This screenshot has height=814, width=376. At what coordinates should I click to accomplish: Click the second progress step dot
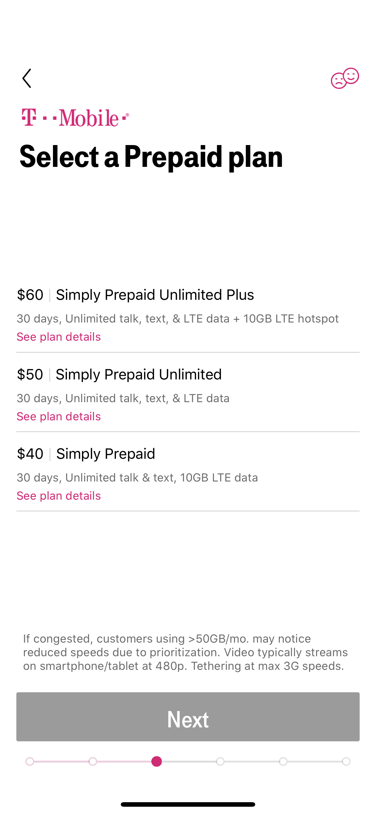(x=93, y=762)
